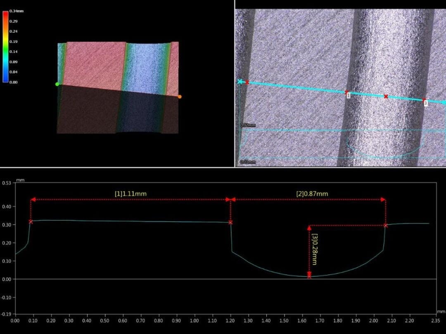Click red X at groove's left edge in graph
Viewport: 446px width, 334px height.
230,223
